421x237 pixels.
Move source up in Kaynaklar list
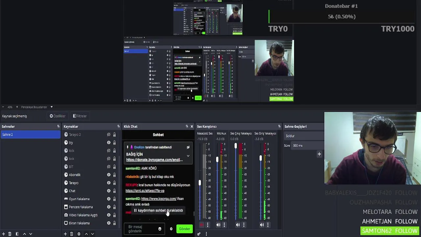(86, 234)
